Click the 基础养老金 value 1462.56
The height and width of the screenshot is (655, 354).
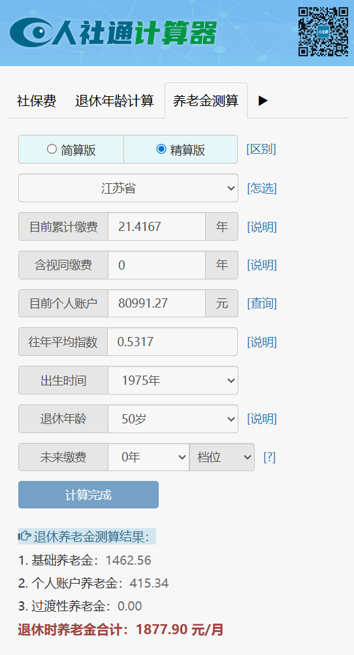click(129, 561)
